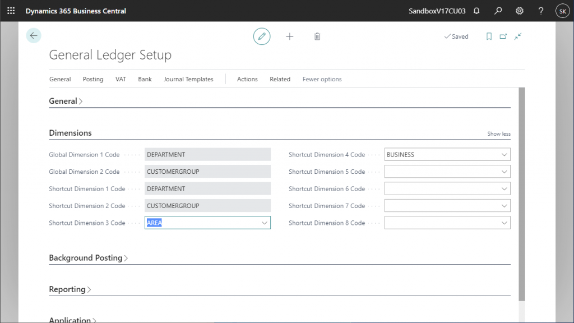Click the search magnifier icon
This screenshot has height=323, width=574.
pyautogui.click(x=498, y=11)
